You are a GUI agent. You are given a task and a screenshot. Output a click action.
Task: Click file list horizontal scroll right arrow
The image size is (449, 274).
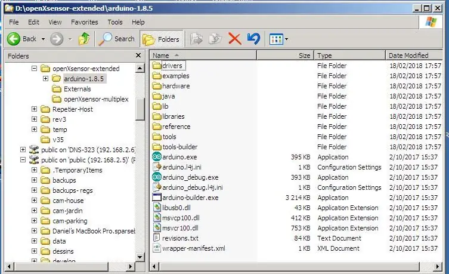[x=438, y=267]
